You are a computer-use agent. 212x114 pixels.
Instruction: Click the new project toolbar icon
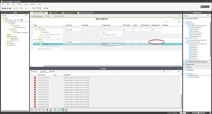tap(2, 8)
